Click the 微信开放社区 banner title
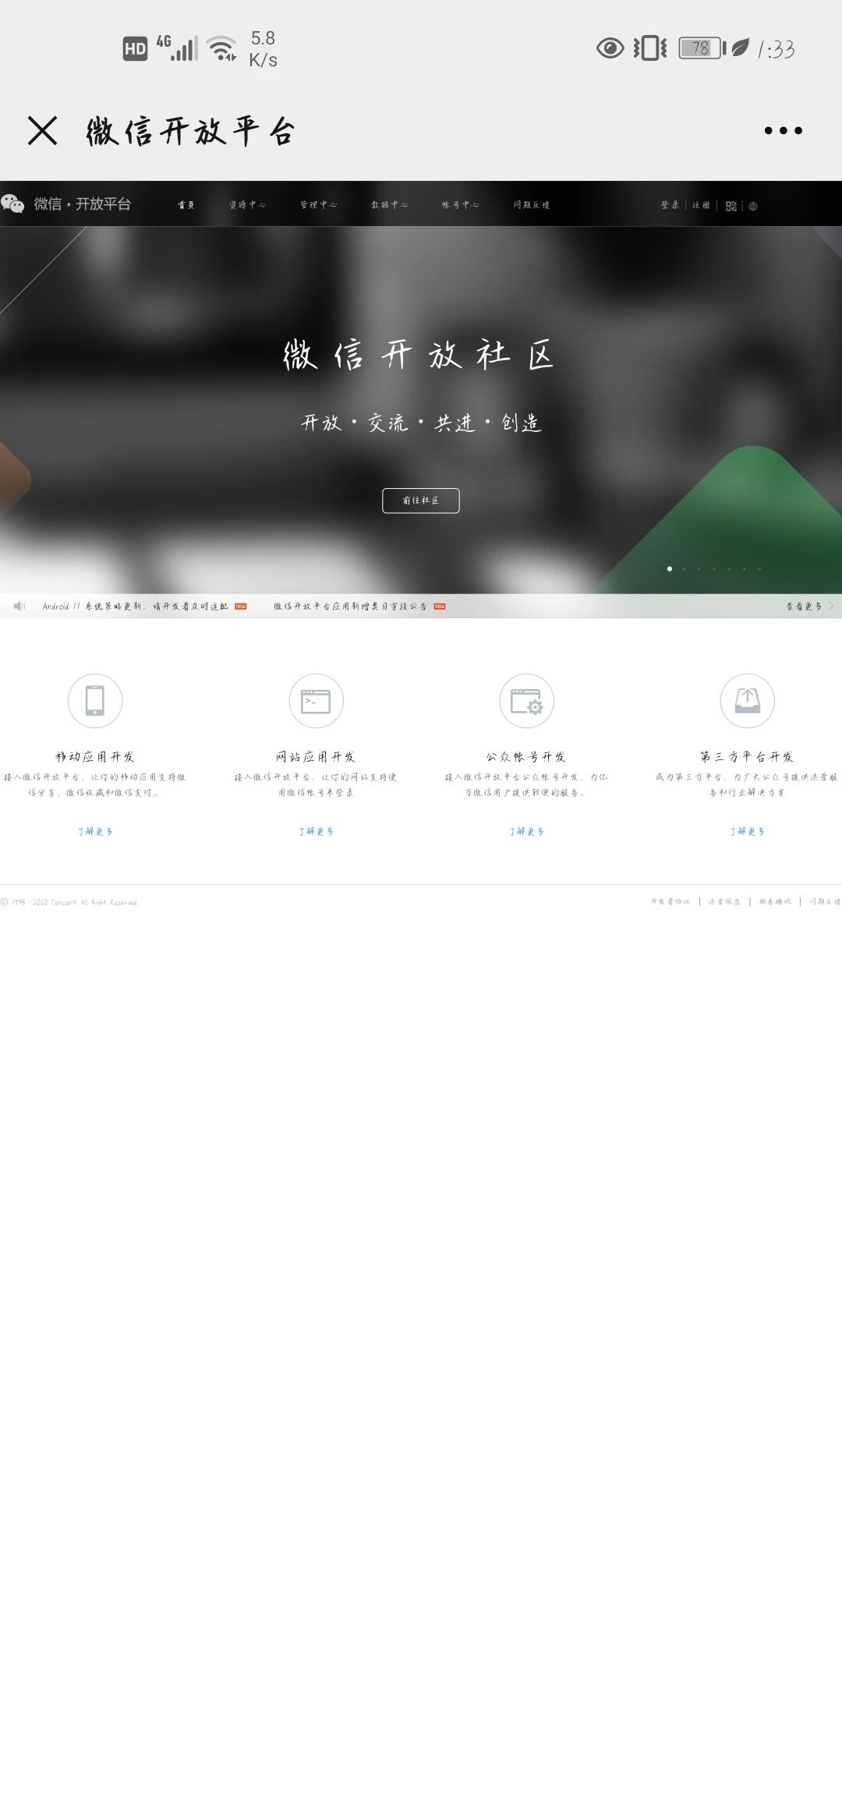This screenshot has width=842, height=1801. coord(419,355)
